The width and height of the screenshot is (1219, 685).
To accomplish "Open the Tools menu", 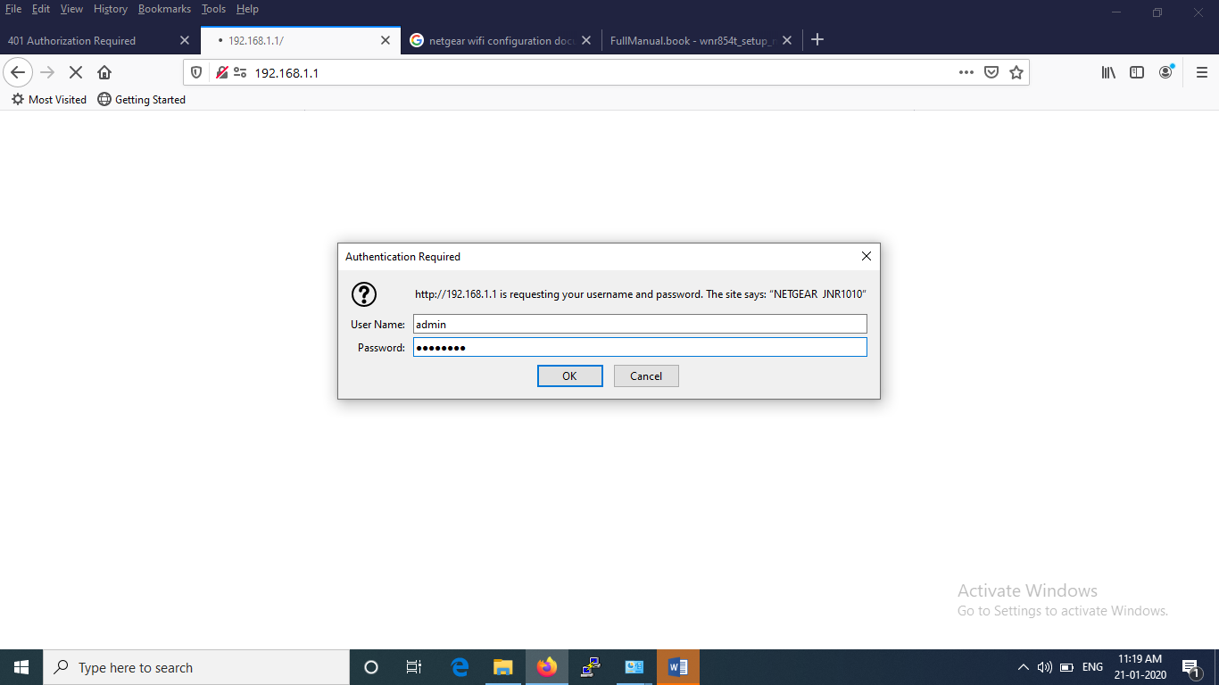I will pos(213,9).
